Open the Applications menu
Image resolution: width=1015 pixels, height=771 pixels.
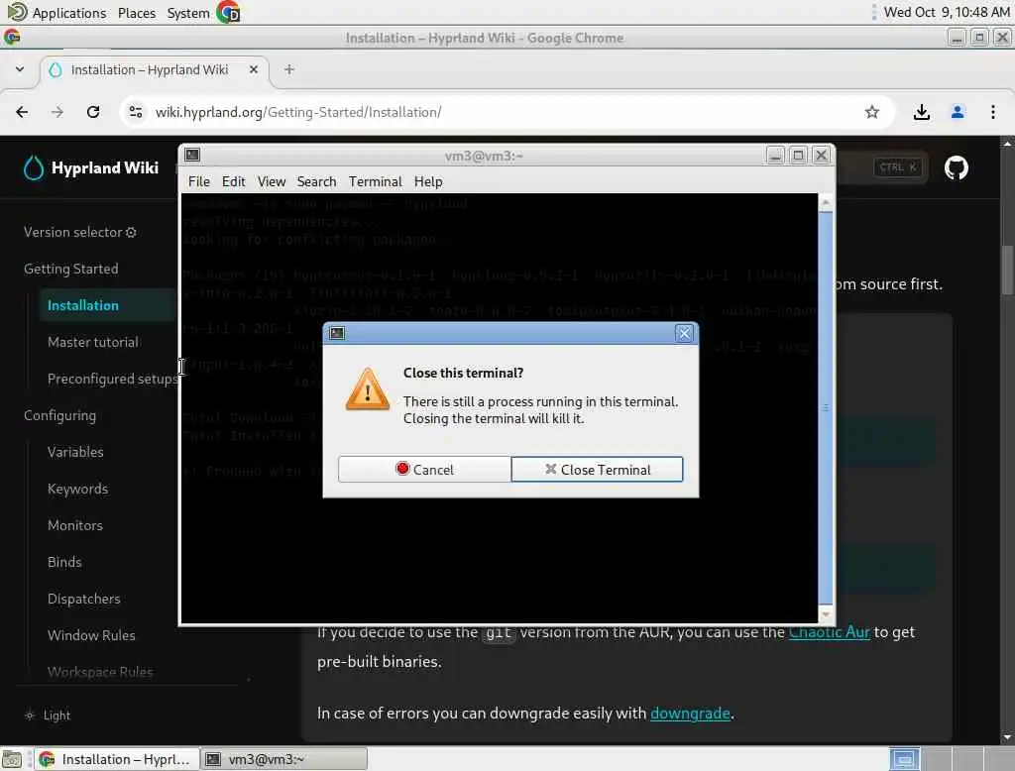point(56,13)
